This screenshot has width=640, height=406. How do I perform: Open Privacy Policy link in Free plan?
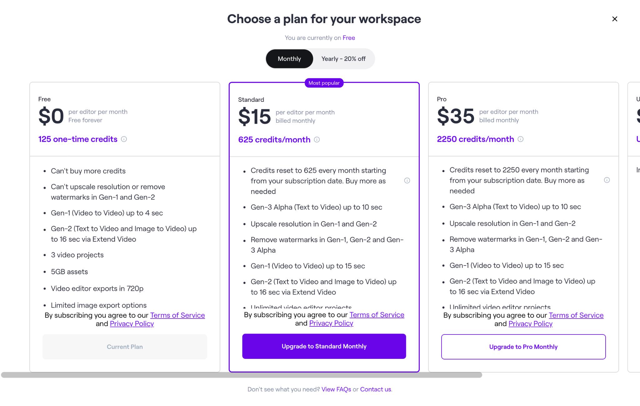132,324
